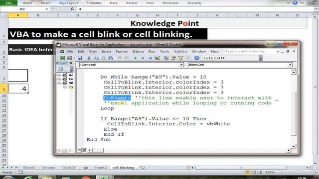Click the zoom out minus button
The image size is (319, 179).
pos(279,173)
